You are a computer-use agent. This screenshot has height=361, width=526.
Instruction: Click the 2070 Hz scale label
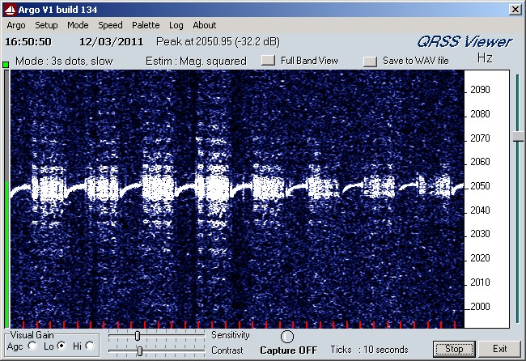click(x=480, y=138)
